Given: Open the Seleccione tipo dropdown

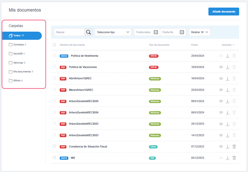Looking at the screenshot, I should [113, 32].
